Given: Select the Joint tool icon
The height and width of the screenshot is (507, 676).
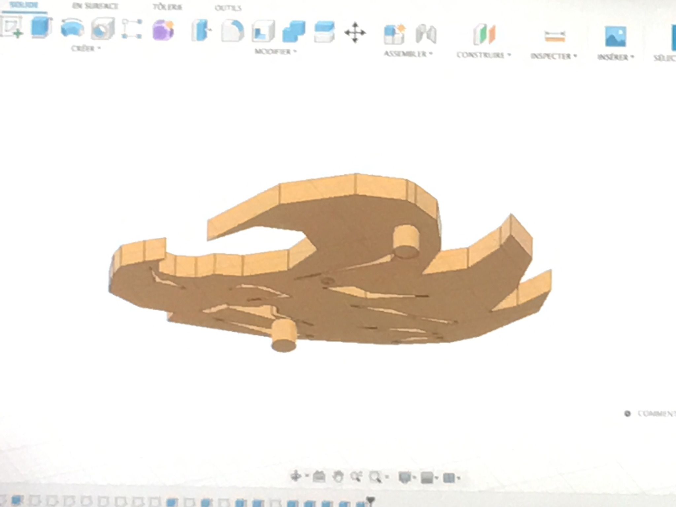Looking at the screenshot, I should pyautogui.click(x=426, y=34).
